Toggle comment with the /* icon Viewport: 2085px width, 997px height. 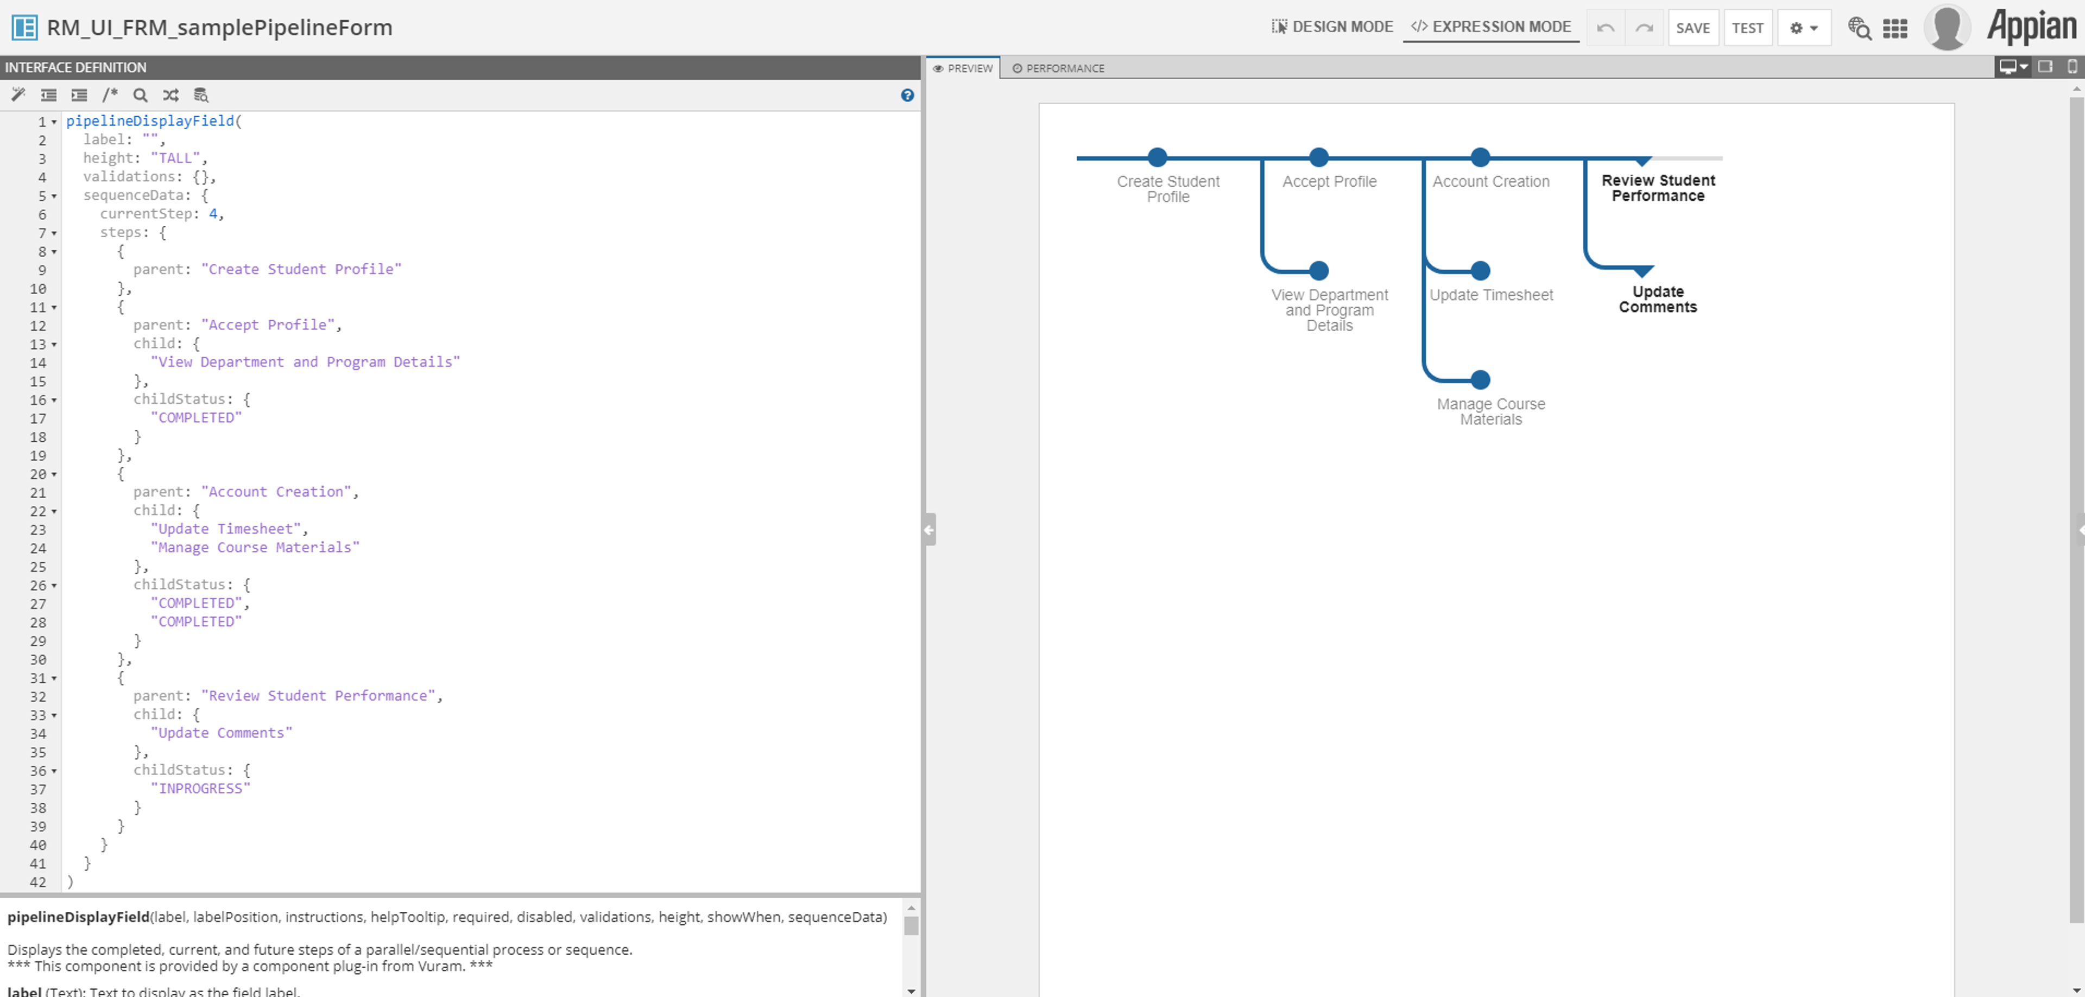pyautogui.click(x=110, y=94)
